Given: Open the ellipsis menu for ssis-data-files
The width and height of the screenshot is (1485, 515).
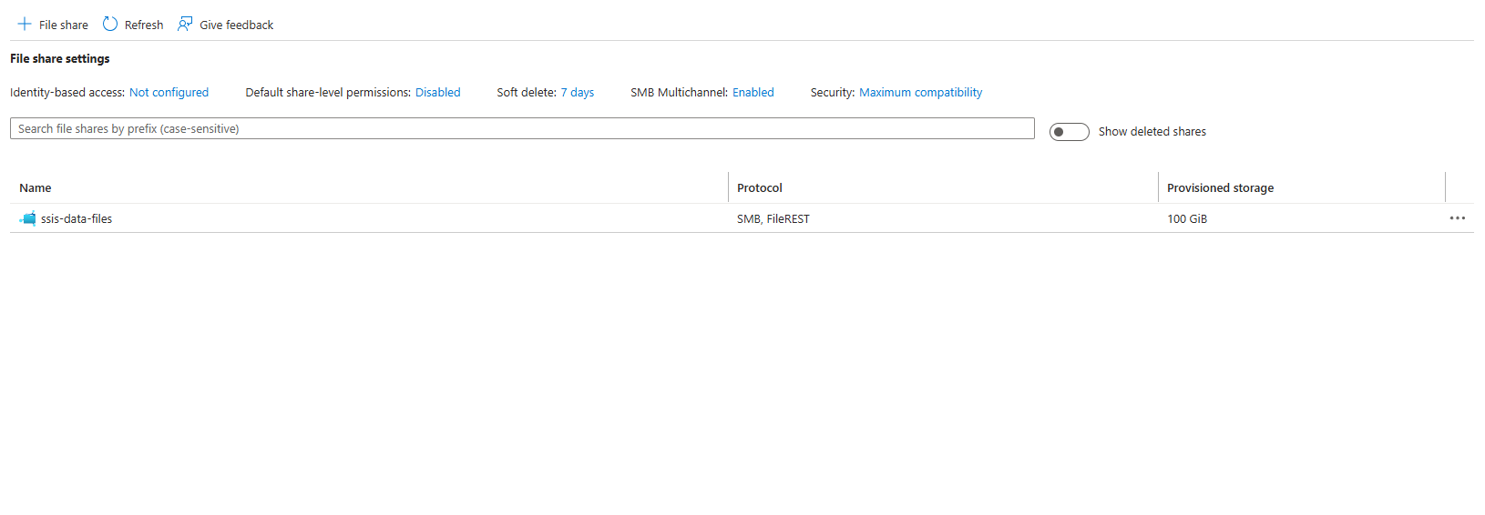Looking at the screenshot, I should [1458, 218].
